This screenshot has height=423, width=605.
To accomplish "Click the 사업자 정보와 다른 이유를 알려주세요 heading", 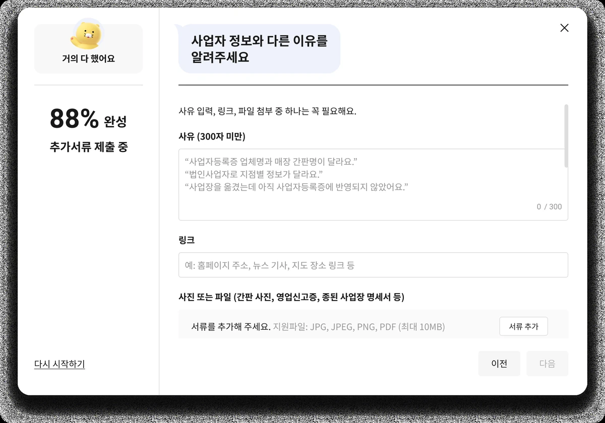I will [260, 49].
